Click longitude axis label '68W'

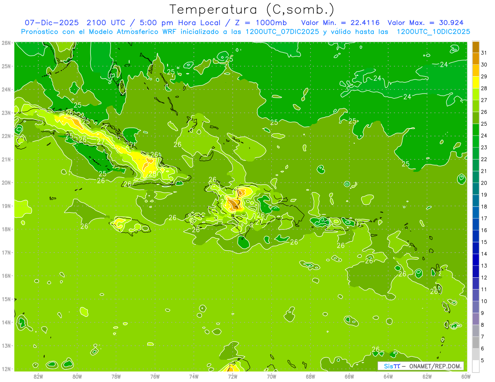(x=310, y=376)
